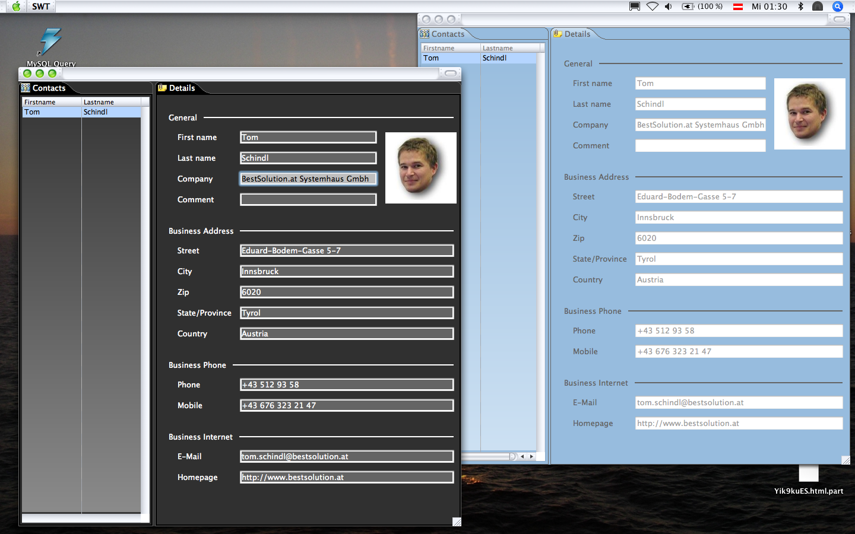Click the Contacts tab icon in dark window
This screenshot has height=534, width=855.
[x=26, y=88]
